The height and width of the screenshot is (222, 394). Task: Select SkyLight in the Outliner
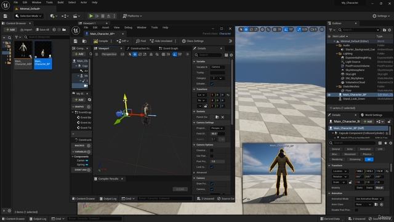350,74
